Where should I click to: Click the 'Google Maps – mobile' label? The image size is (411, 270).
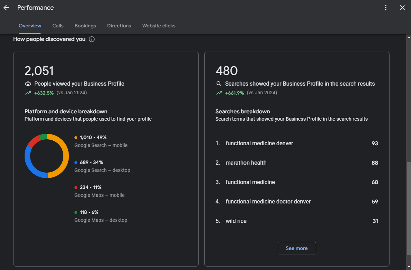[x=99, y=195]
